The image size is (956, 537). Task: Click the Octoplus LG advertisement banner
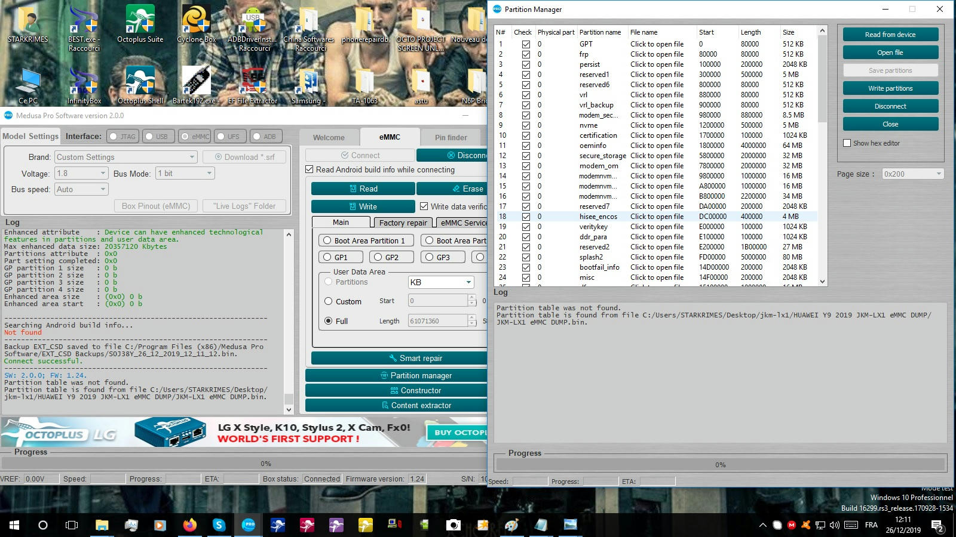click(244, 433)
